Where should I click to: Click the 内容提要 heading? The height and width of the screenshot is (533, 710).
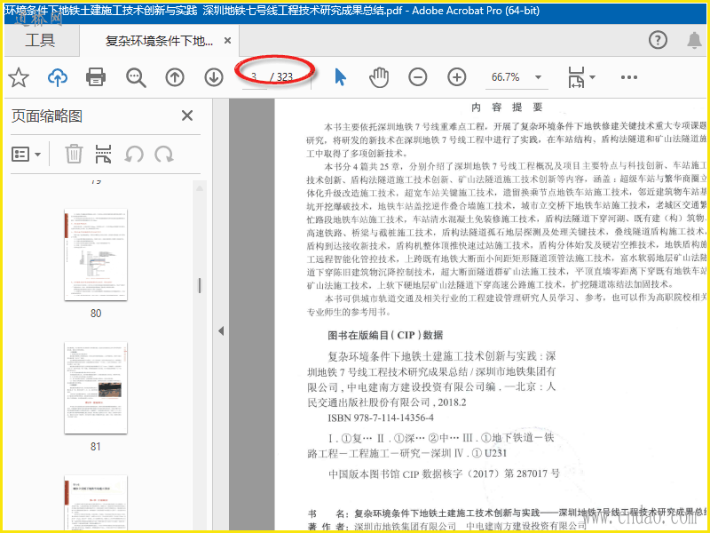(507, 107)
